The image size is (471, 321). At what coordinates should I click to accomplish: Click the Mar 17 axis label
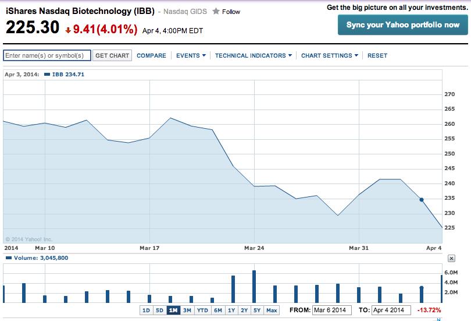[149, 248]
